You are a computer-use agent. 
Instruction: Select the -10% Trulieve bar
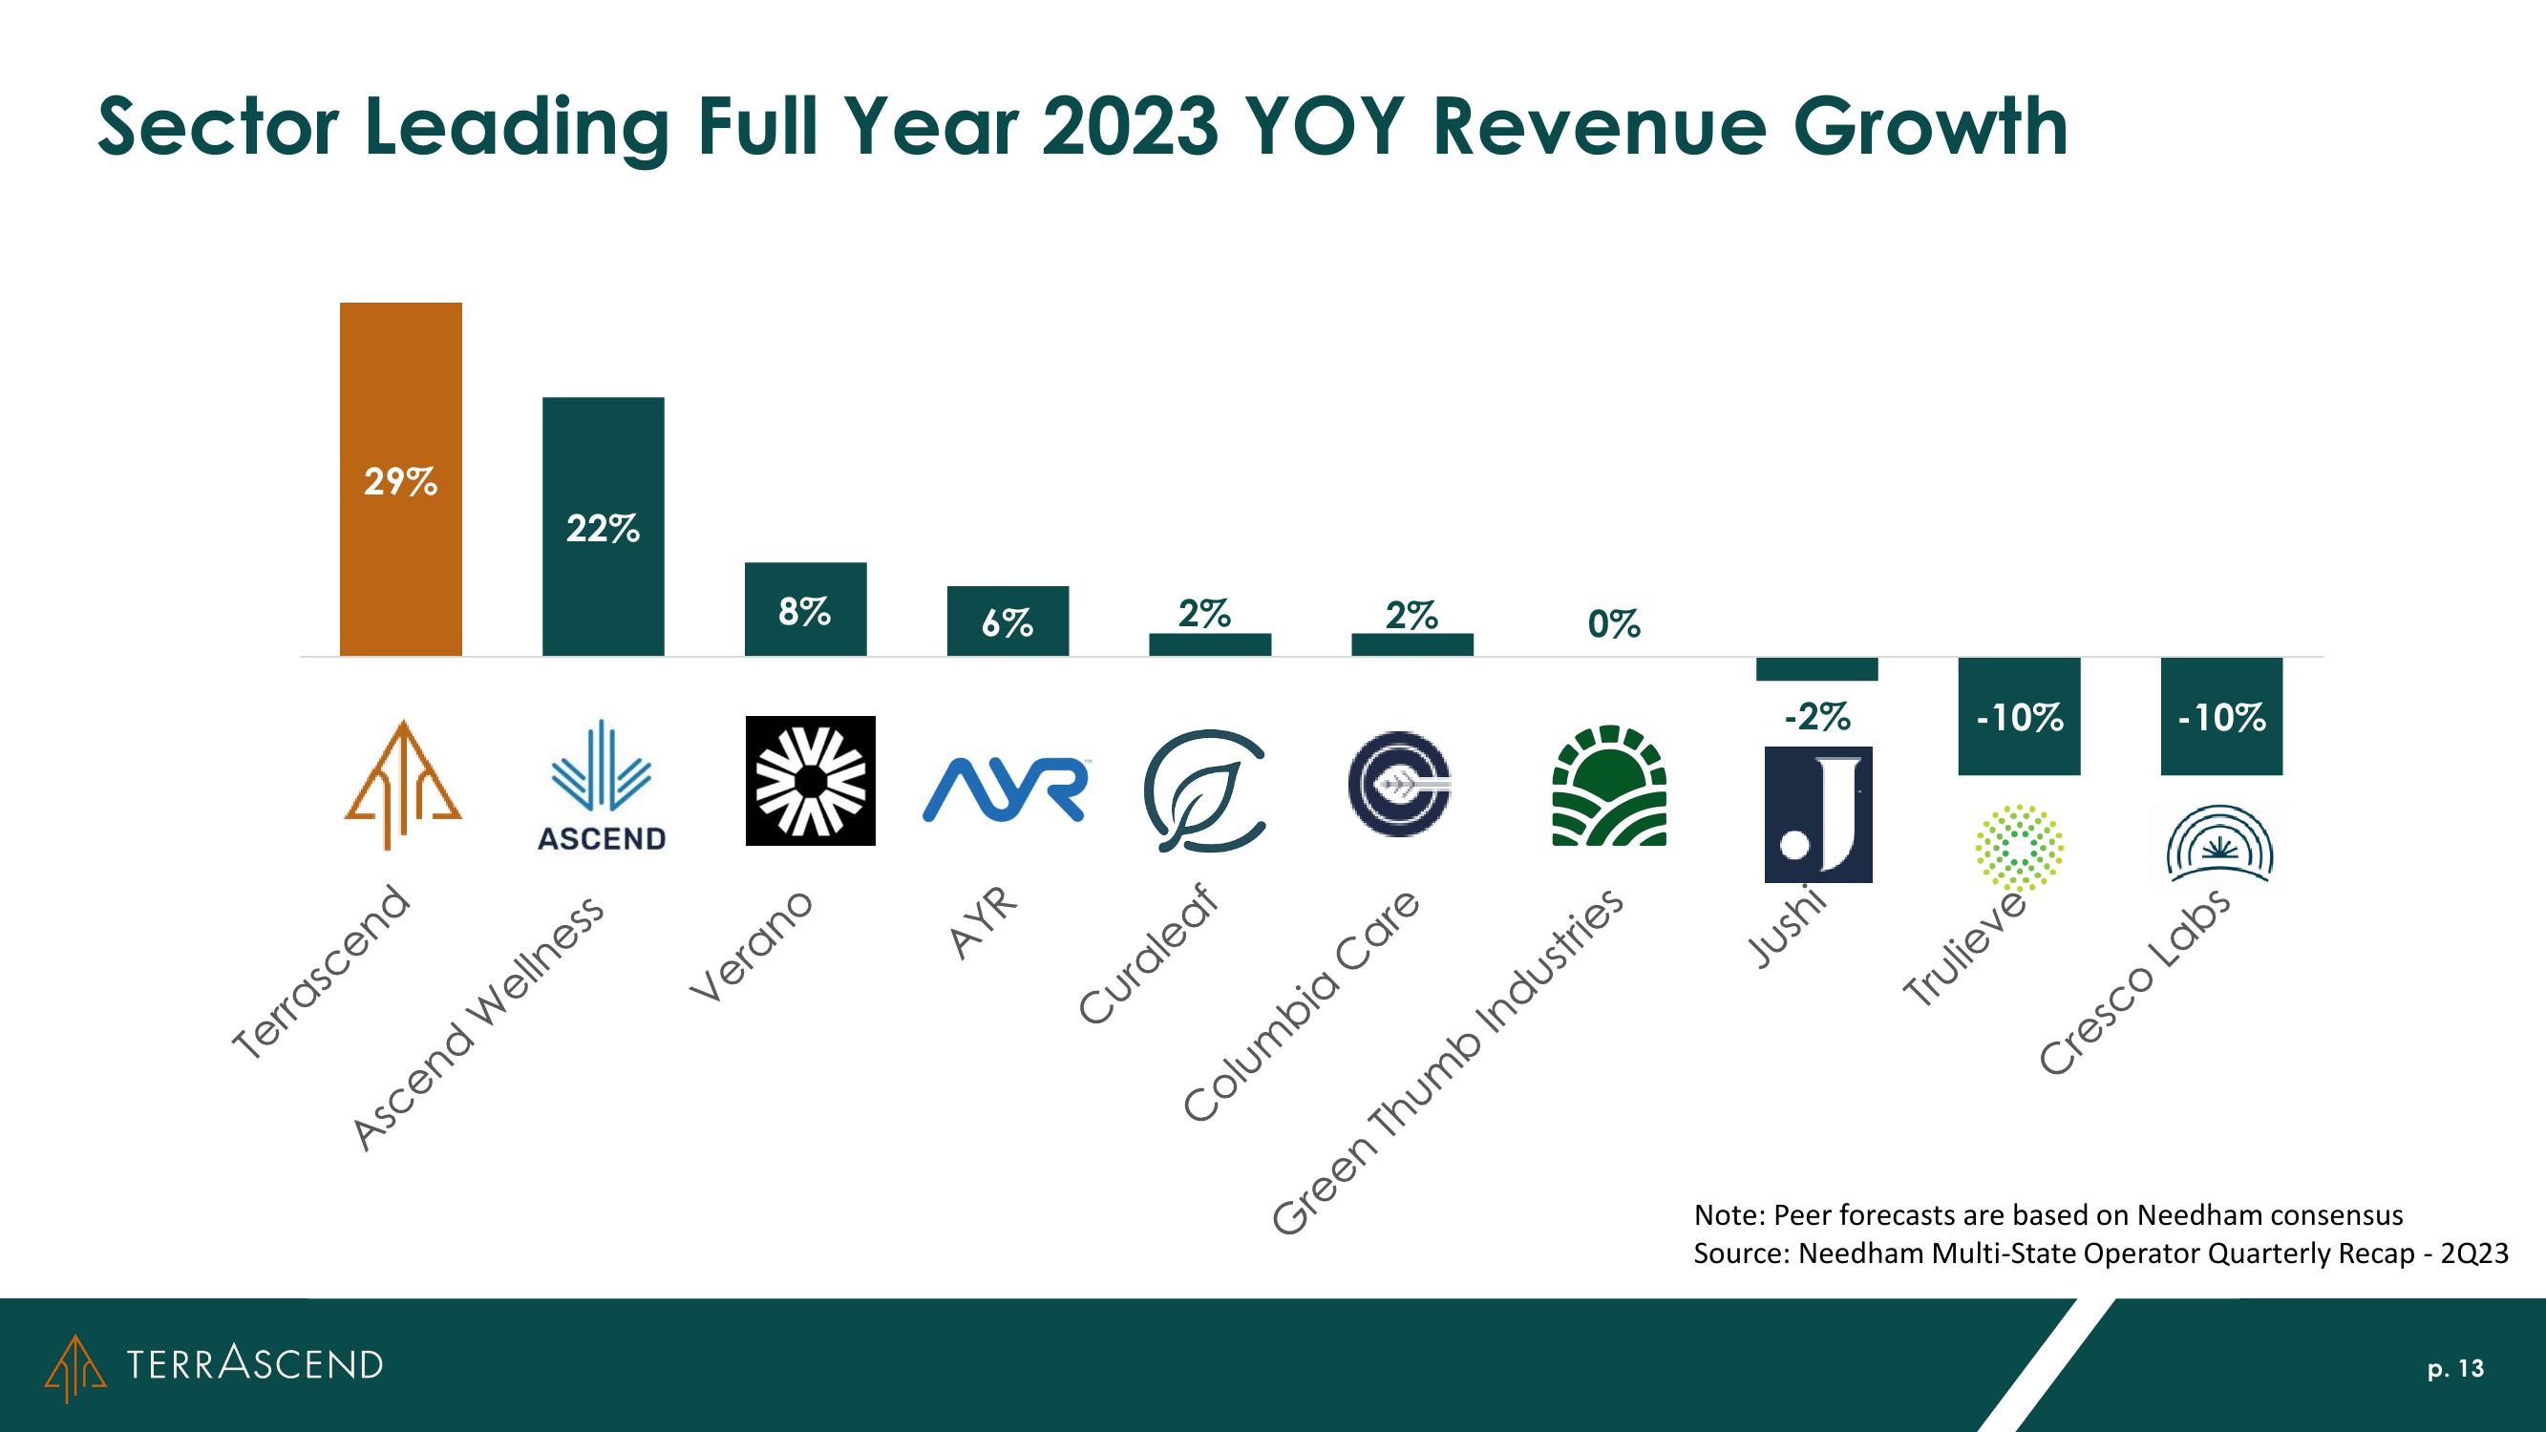(2019, 715)
